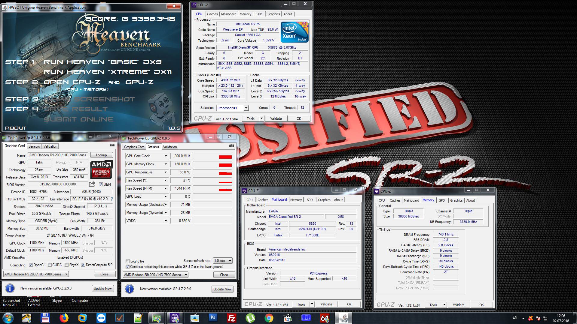Open AIDA64 Extreme desktop shortcut
The height and width of the screenshot is (324, 577).
pyautogui.click(x=34, y=302)
